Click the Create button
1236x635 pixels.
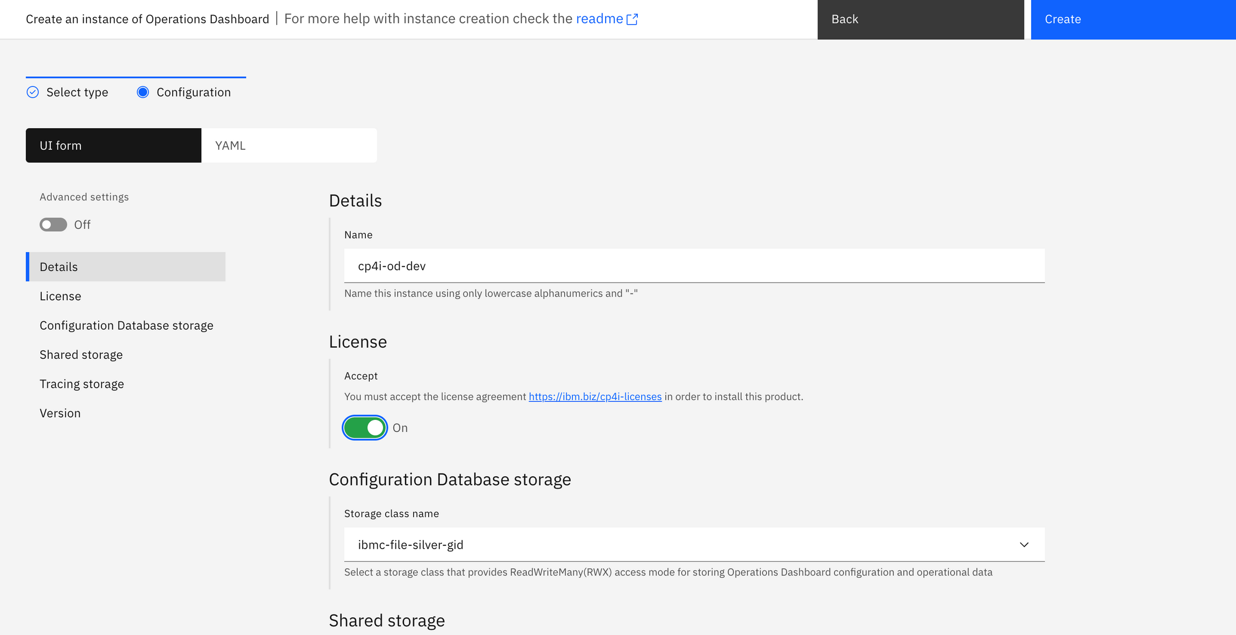[x=1132, y=19]
